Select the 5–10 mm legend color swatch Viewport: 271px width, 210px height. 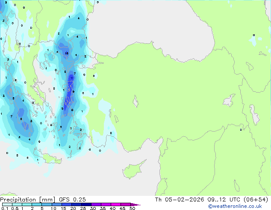pyautogui.click(x=47, y=204)
